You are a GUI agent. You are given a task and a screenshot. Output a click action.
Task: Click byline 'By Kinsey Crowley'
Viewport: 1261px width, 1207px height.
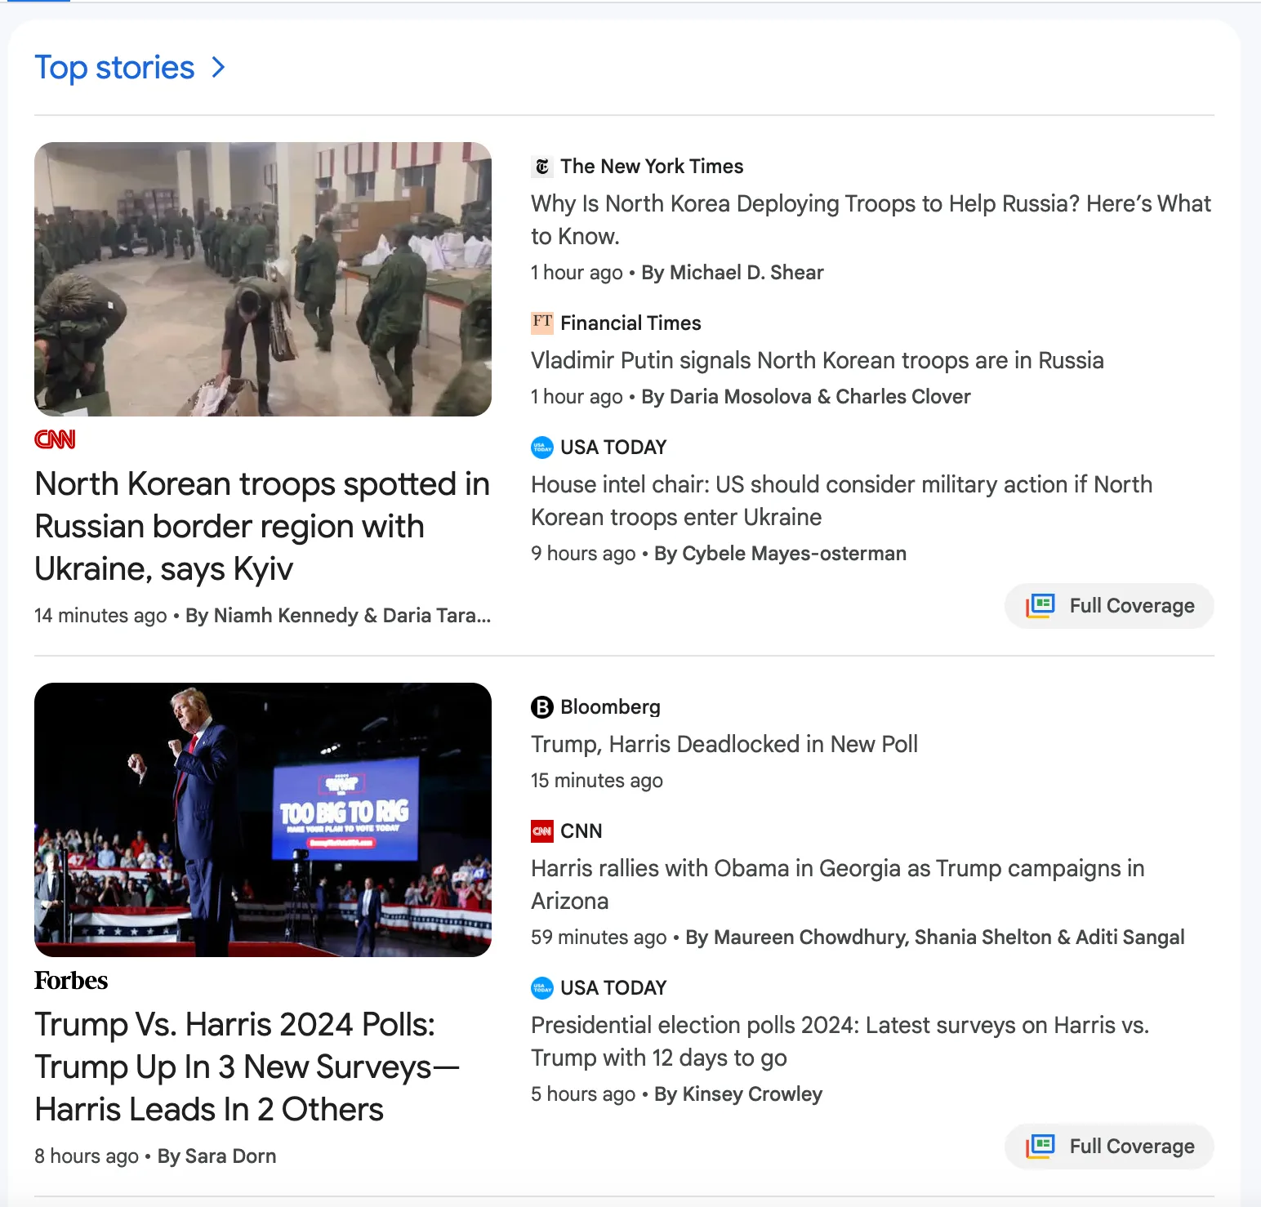[738, 1094]
